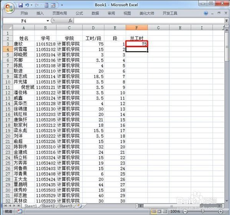Click the name cell 王大龙
The image size is (230, 215).
click(x=24, y=179)
